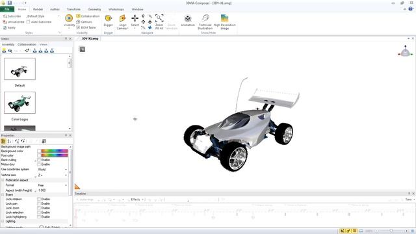Enable Lock highlighting checkbox
This screenshot has height=234, width=416.
coord(39,216)
